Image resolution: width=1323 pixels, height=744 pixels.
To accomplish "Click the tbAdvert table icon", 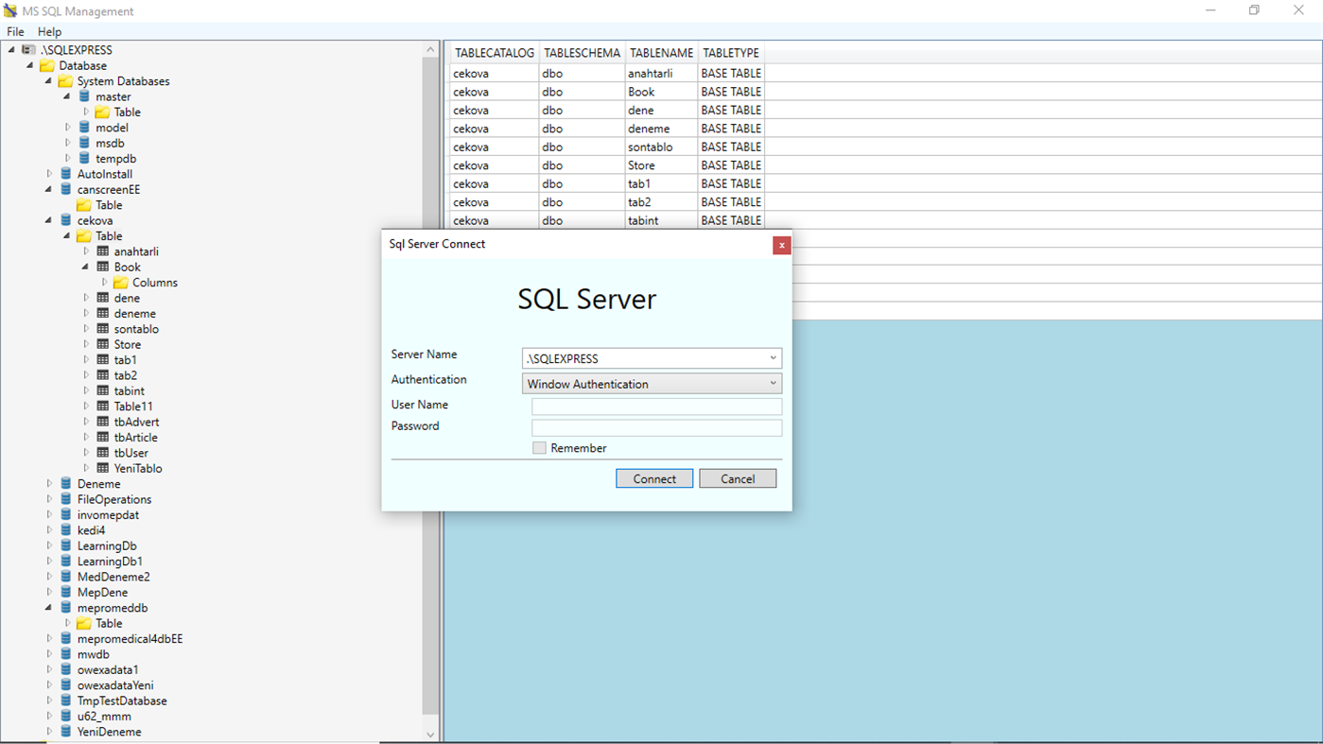I will (103, 422).
